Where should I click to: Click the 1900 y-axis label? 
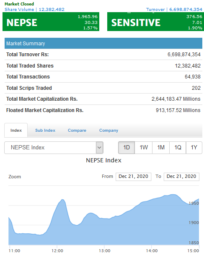pyautogui.click(x=194, y=223)
